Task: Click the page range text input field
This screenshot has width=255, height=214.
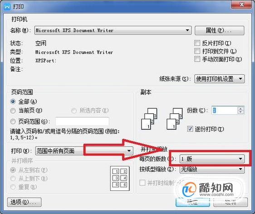Action: pyautogui.click(x=82, y=121)
